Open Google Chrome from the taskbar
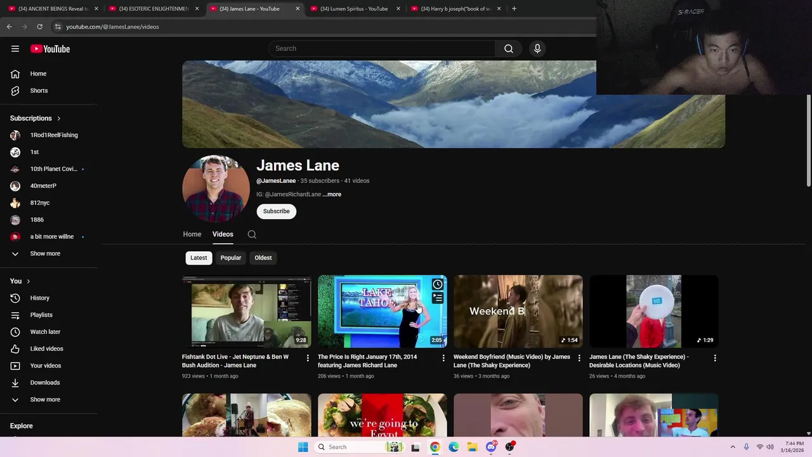Image resolution: width=812 pixels, height=457 pixels. tap(435, 447)
